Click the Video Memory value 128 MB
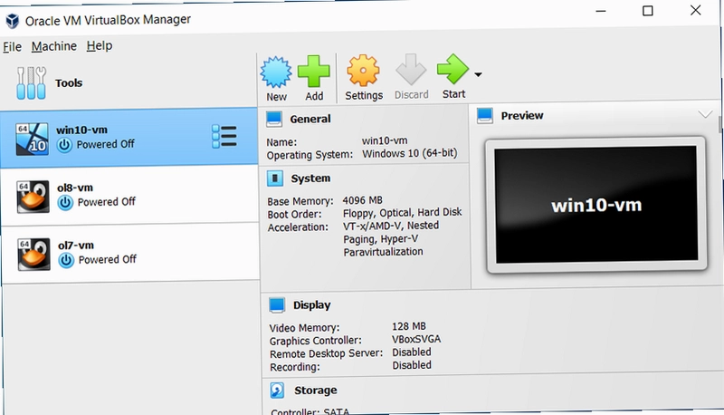This screenshot has width=724, height=415. tap(409, 326)
